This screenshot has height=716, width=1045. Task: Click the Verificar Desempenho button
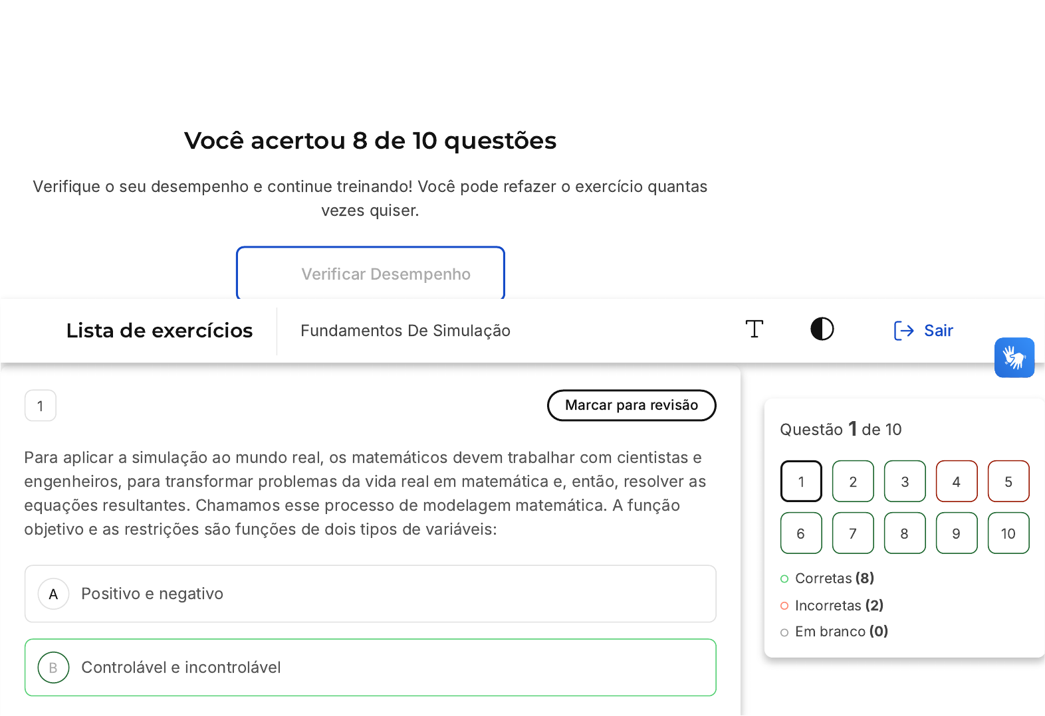pos(370,274)
